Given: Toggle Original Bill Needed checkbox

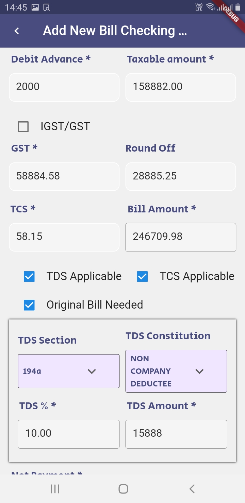Looking at the screenshot, I should (x=29, y=305).
